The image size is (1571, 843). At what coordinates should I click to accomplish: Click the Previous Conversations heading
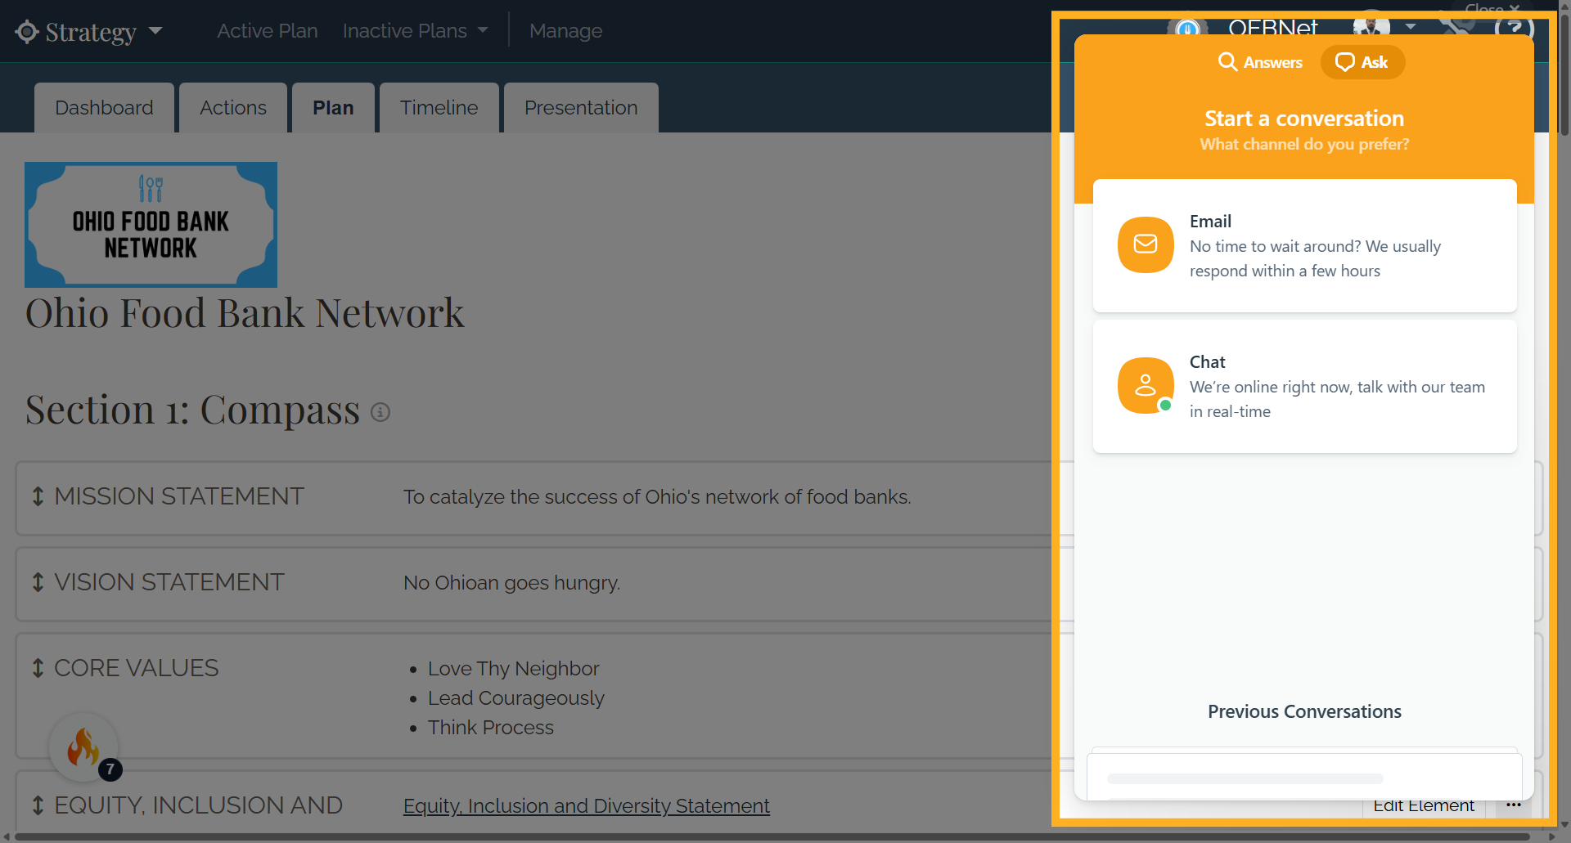pos(1304,711)
